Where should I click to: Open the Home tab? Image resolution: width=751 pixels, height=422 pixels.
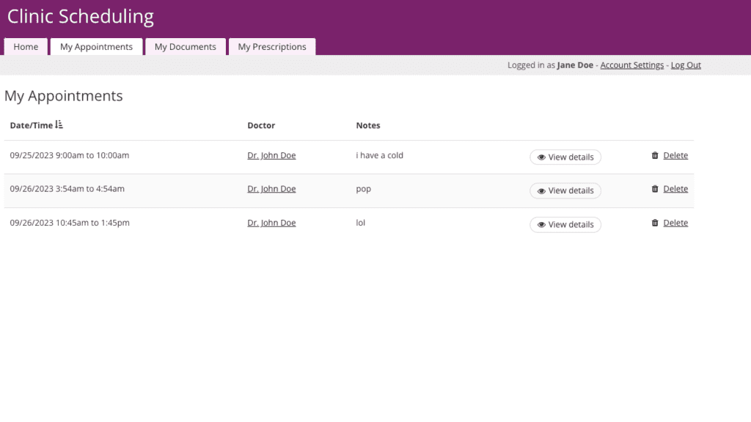click(26, 47)
